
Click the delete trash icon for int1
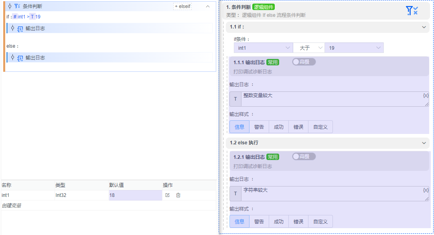point(178,195)
